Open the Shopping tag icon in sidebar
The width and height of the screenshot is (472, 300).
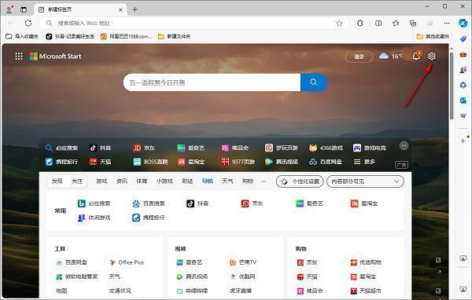tap(463, 38)
